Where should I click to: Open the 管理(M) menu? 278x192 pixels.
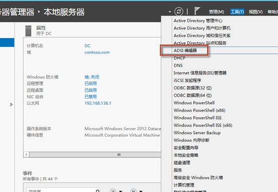coord(216,12)
